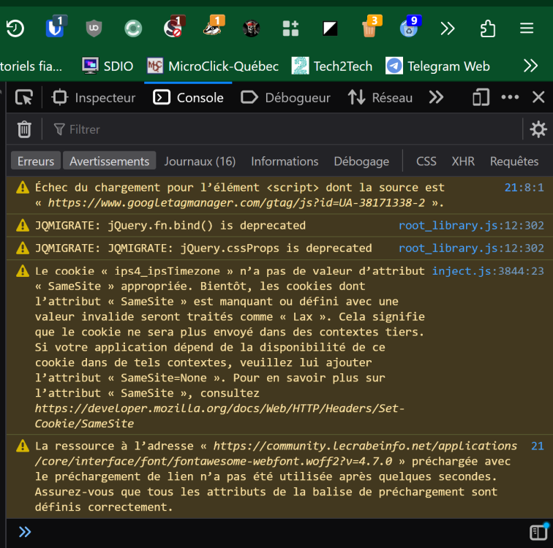
Task: Open the NoScript icon with badge 1
Action: coord(173,28)
